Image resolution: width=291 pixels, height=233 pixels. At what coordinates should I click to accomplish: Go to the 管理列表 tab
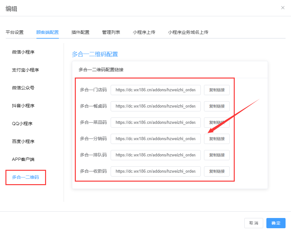pos(111,32)
